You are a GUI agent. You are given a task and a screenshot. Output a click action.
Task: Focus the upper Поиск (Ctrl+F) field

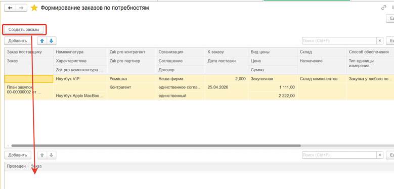tap(339, 40)
